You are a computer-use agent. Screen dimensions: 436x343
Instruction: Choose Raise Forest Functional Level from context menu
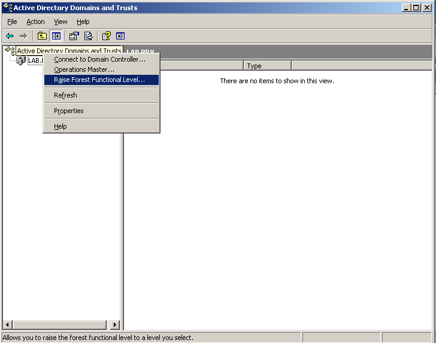click(x=99, y=80)
